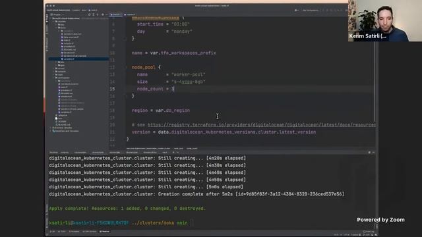Click the "Apply complete!" terminal output line

(127, 209)
